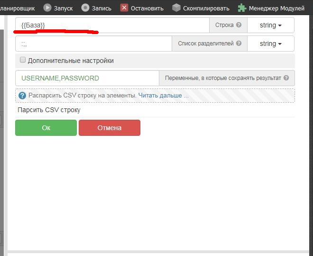Click the cube icon for Скомпилировать
This screenshot has height=256, width=313.
pos(176,8)
